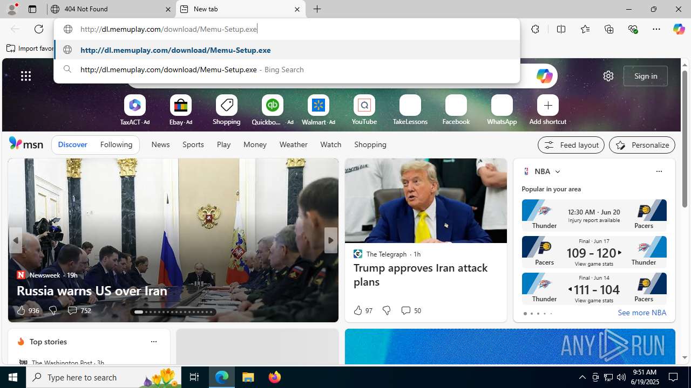This screenshot has width=691, height=388.
Task: Open Top stories more options ellipsis
Action: pyautogui.click(x=153, y=342)
